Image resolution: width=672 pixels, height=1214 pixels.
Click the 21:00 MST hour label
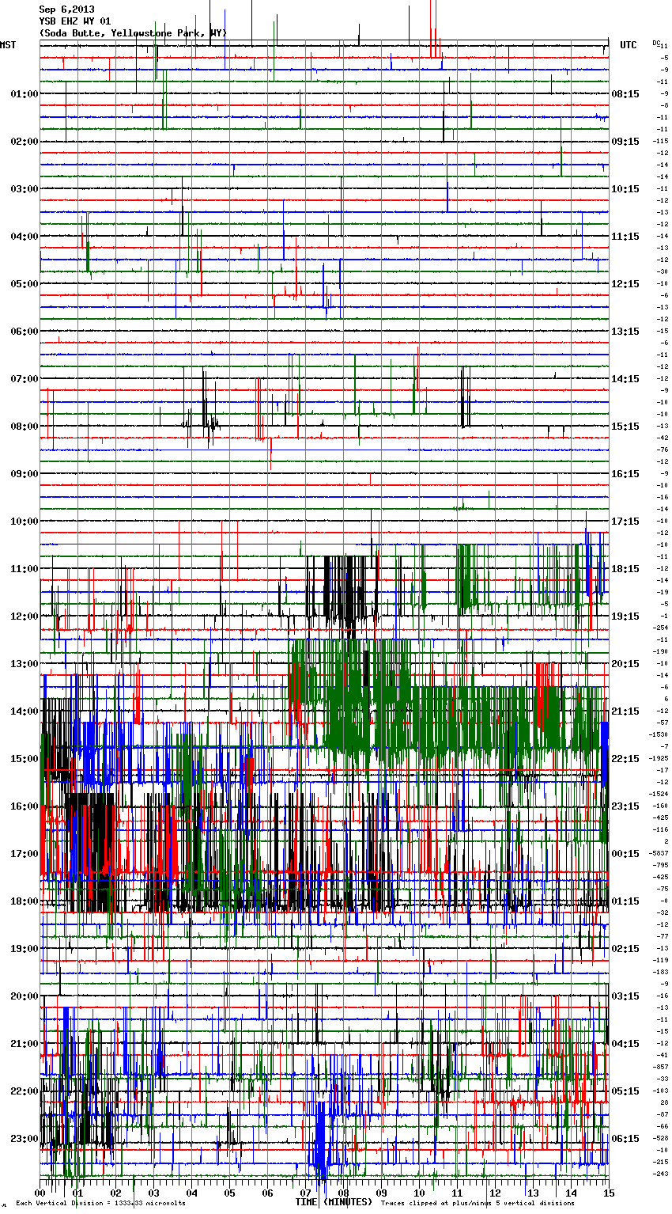[x=25, y=1044]
